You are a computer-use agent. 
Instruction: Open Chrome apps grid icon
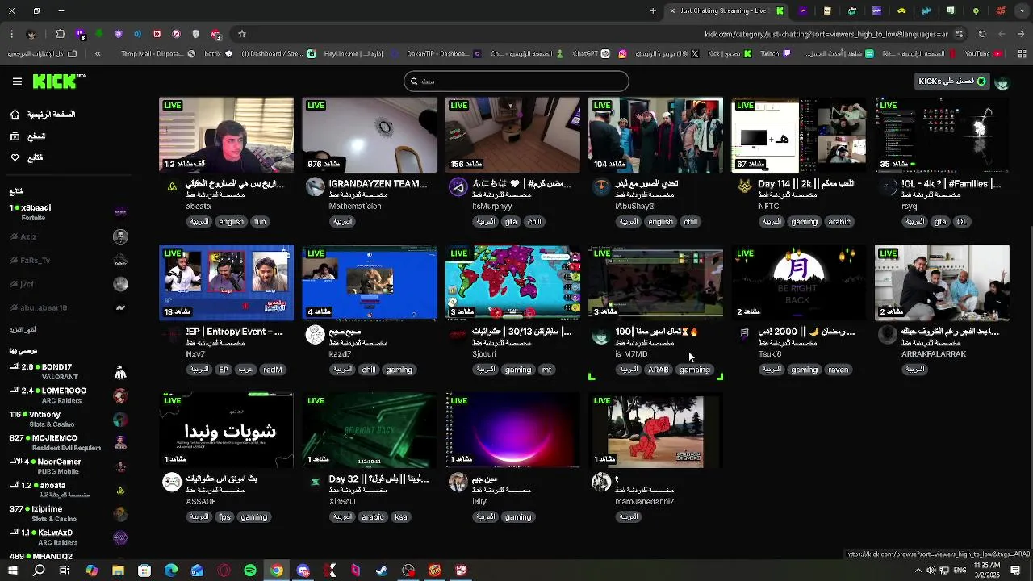1023,54
